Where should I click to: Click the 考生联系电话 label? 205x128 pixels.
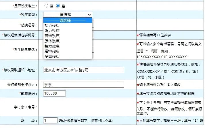[x=25, y=50]
